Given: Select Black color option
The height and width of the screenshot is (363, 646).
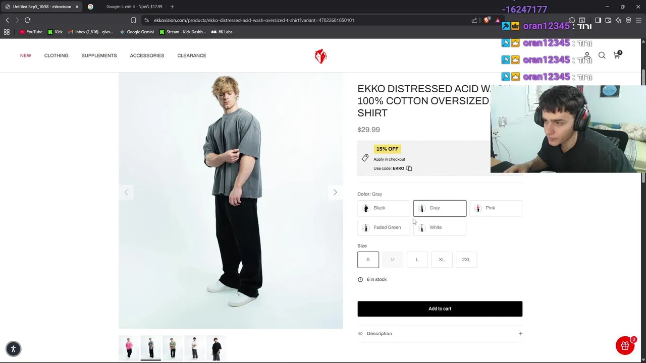Looking at the screenshot, I should point(384,208).
